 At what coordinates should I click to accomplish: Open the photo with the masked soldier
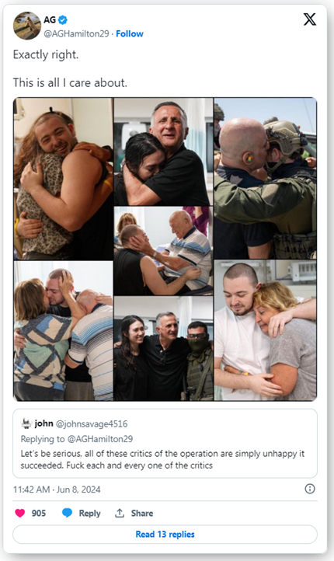click(x=163, y=348)
